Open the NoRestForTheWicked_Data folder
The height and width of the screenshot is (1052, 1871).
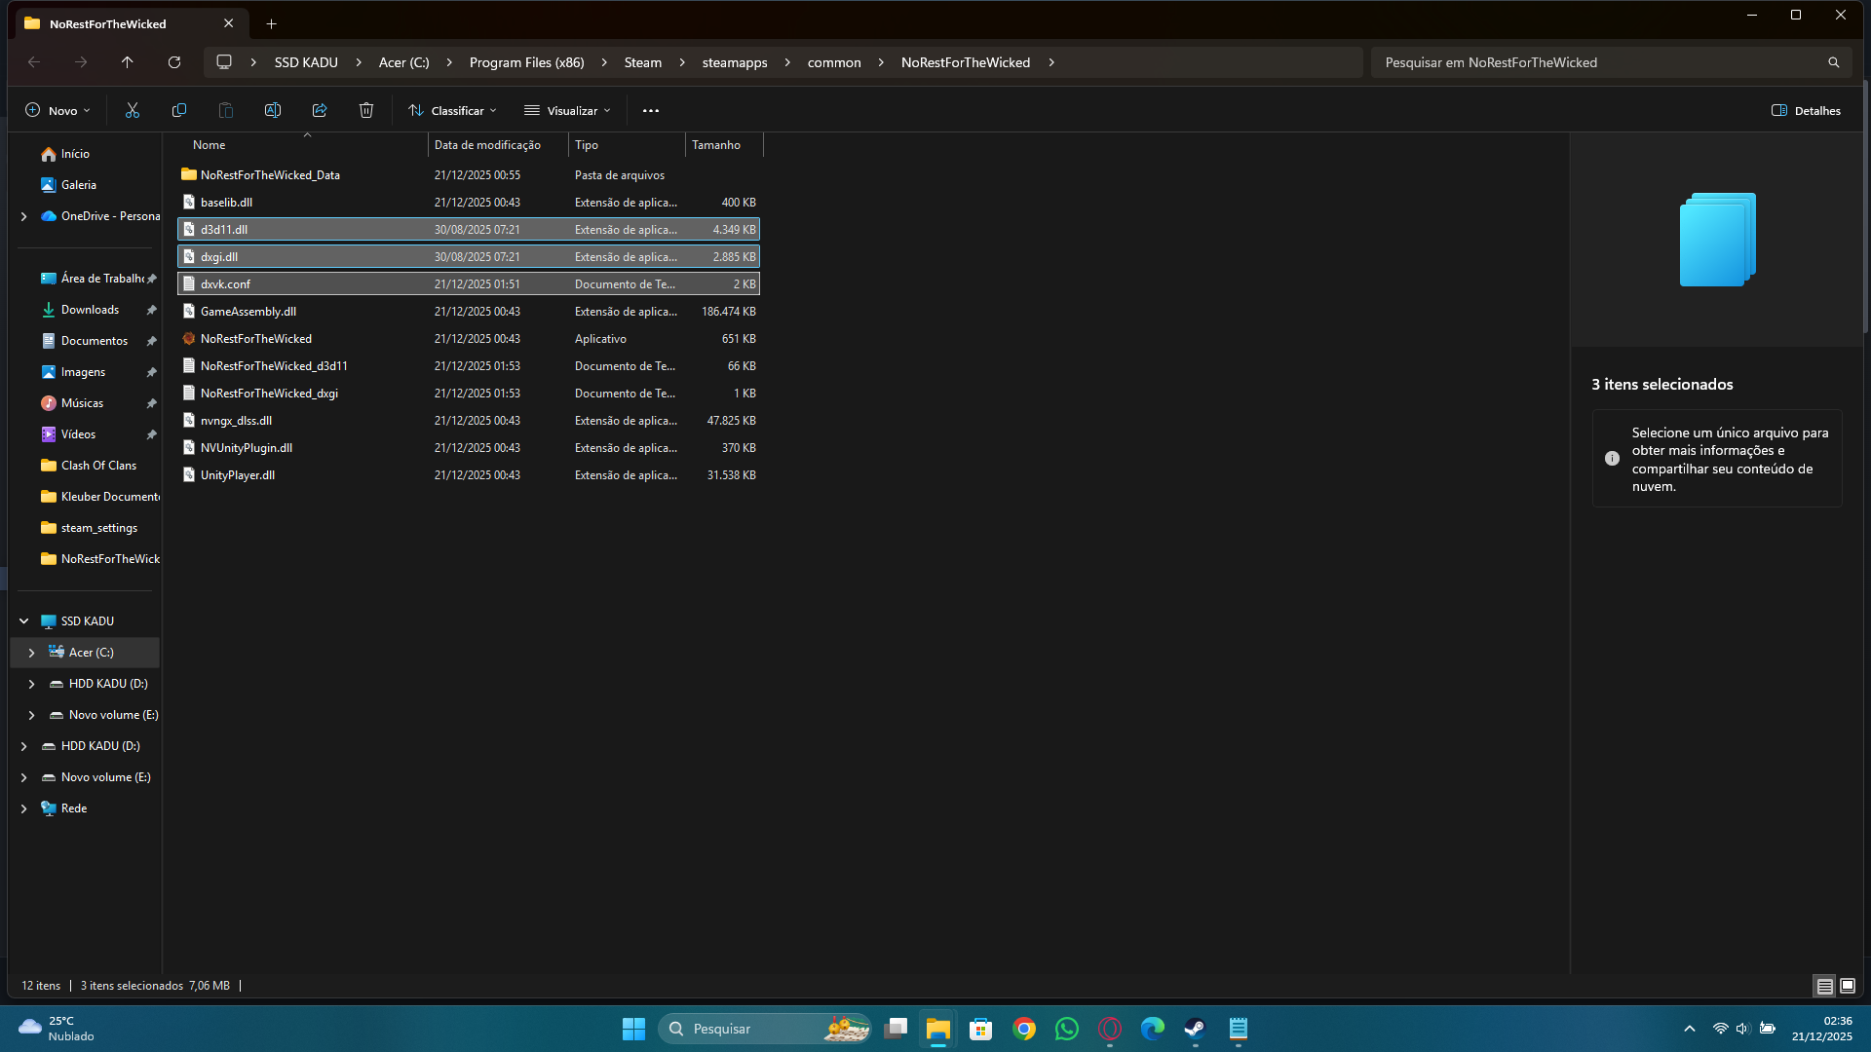(x=270, y=175)
